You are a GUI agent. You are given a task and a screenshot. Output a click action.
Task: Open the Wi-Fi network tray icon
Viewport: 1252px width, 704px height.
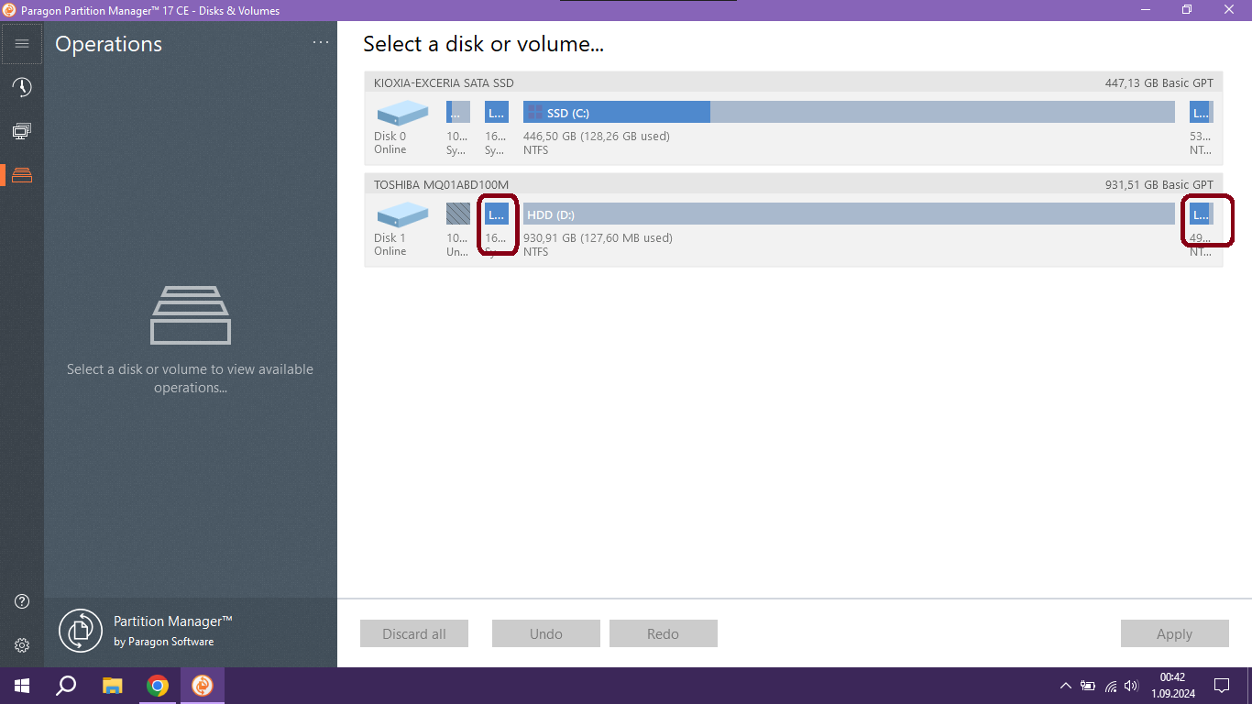click(1111, 686)
